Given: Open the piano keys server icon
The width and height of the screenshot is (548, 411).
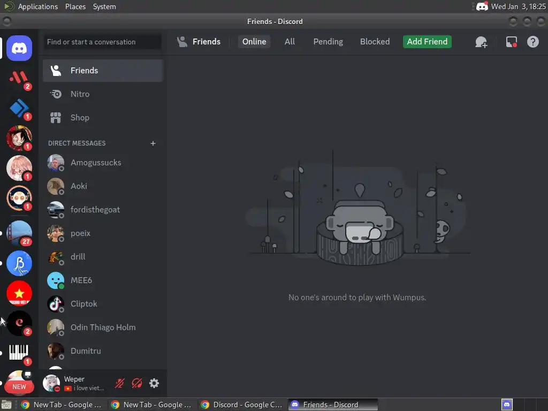Looking at the screenshot, I should 19,353.
